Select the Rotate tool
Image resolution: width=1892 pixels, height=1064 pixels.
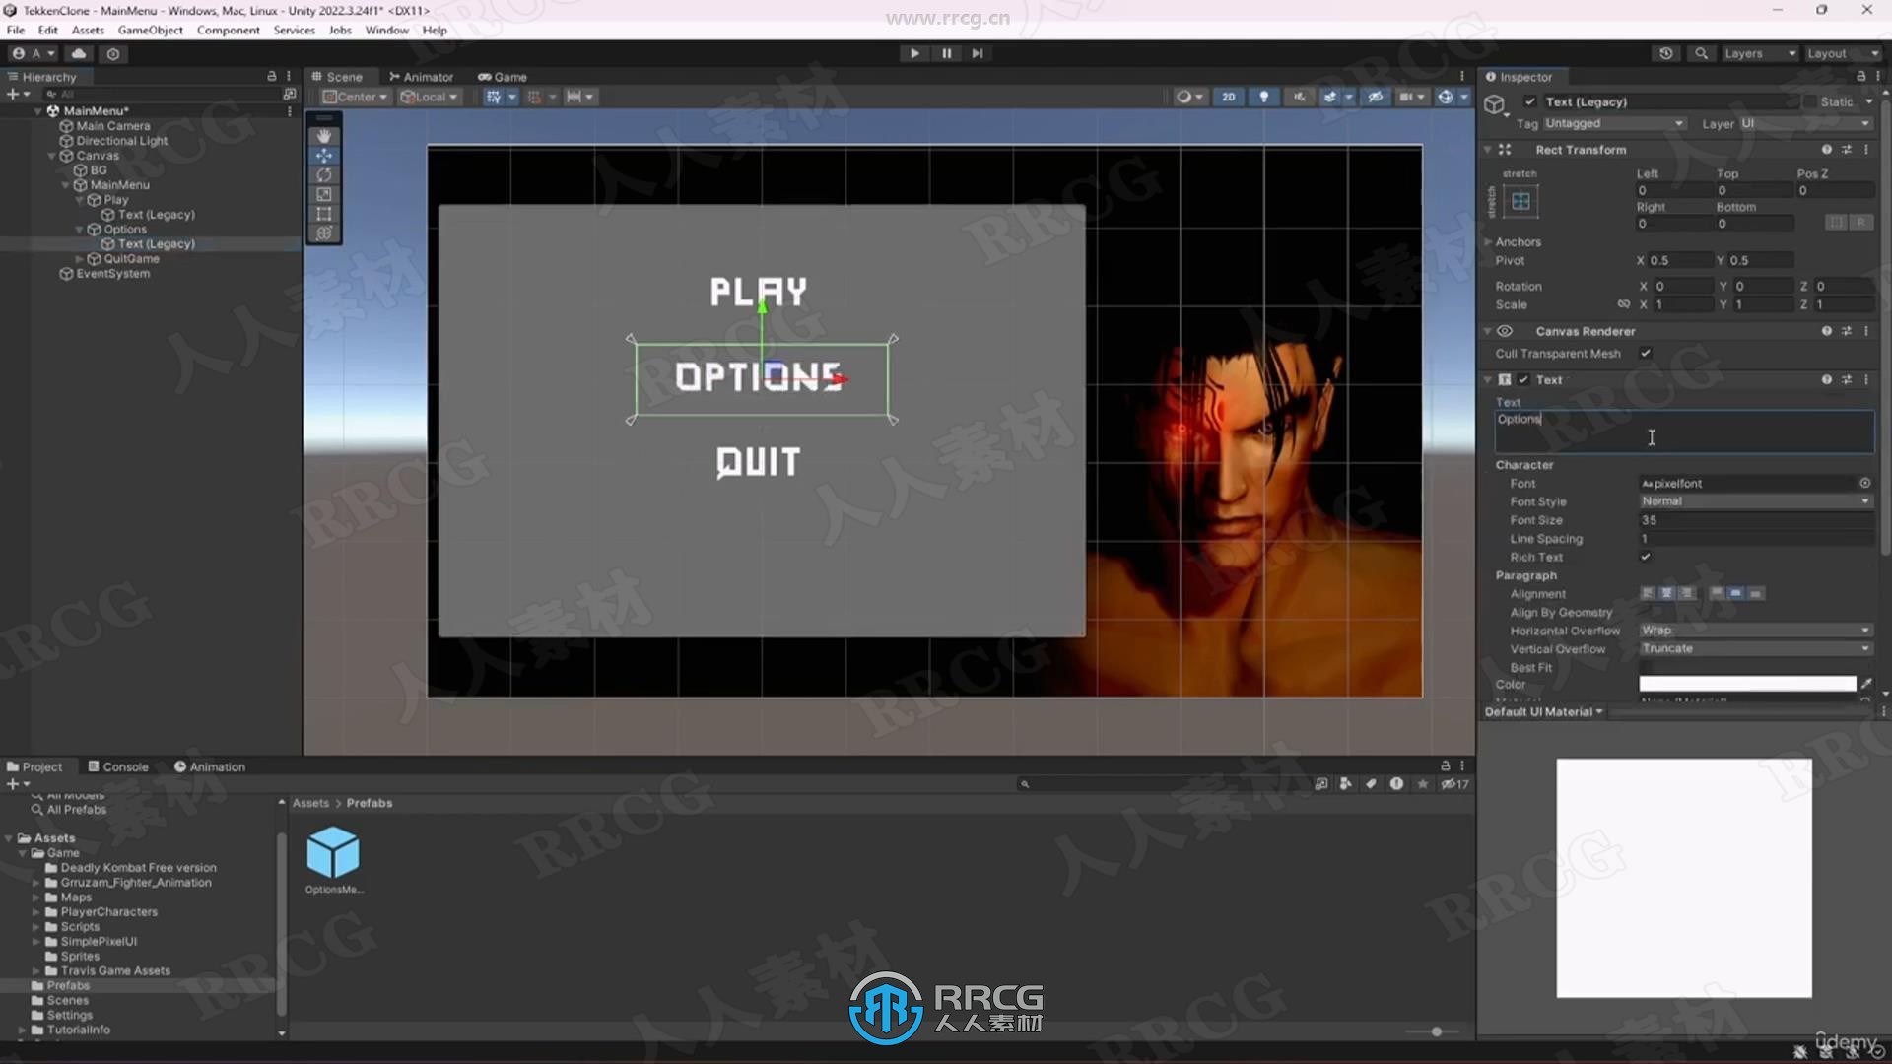323,175
